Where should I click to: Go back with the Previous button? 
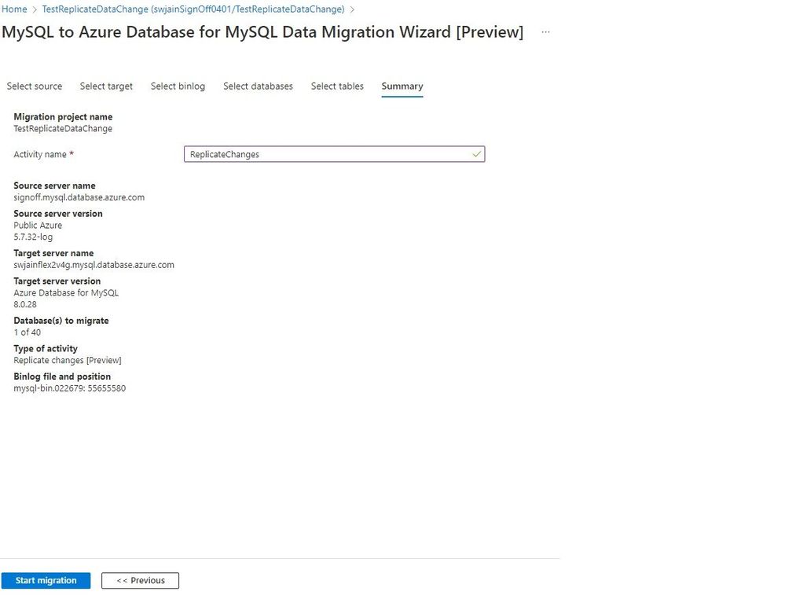[x=140, y=581]
